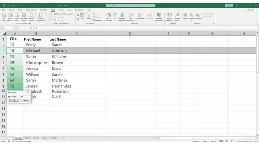
Task: Expand the Ungroup dropdown arrow
Action: pyautogui.click(x=191, y=21)
